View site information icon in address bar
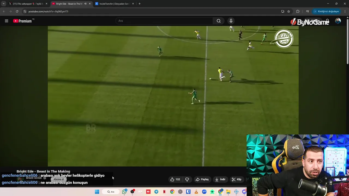 click(25, 11)
